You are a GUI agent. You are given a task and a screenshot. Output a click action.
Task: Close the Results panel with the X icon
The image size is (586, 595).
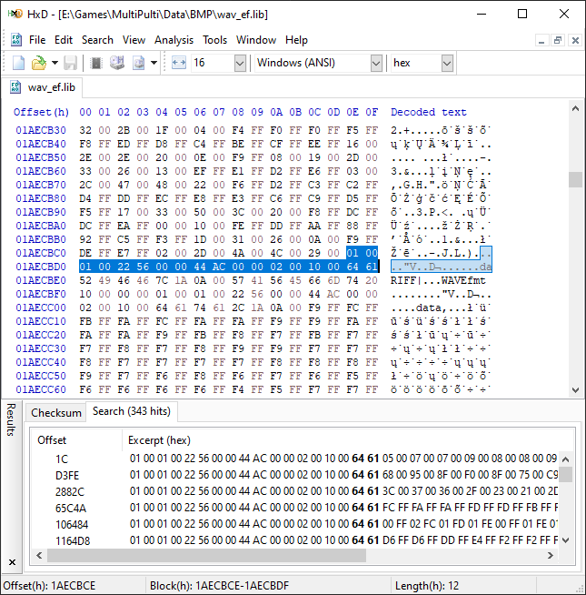[12, 562]
